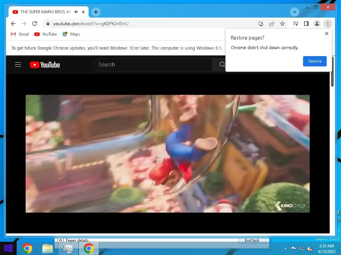Screen dimensions: 341x255
Task: Click the youtube.com URL in address bar
Action: (91, 24)
